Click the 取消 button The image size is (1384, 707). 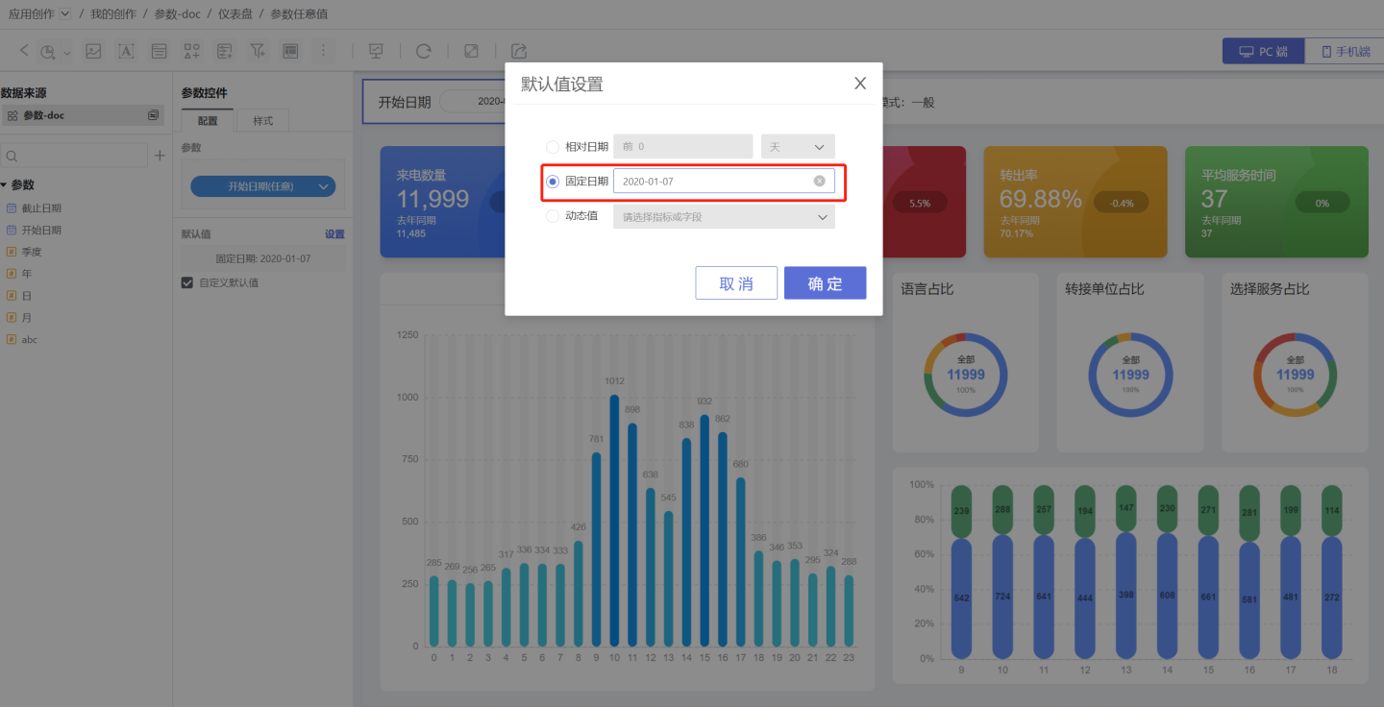pyautogui.click(x=736, y=283)
